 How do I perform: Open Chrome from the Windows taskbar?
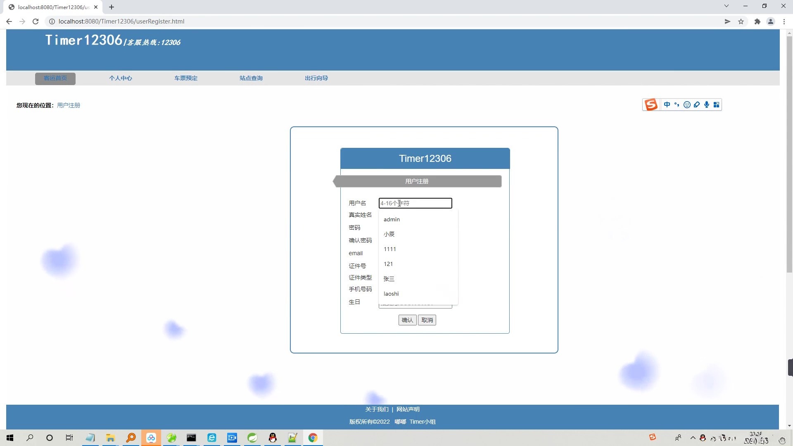[313, 438]
